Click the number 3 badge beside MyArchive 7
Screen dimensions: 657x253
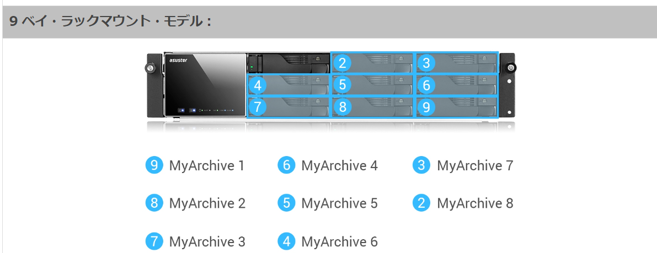[421, 165]
